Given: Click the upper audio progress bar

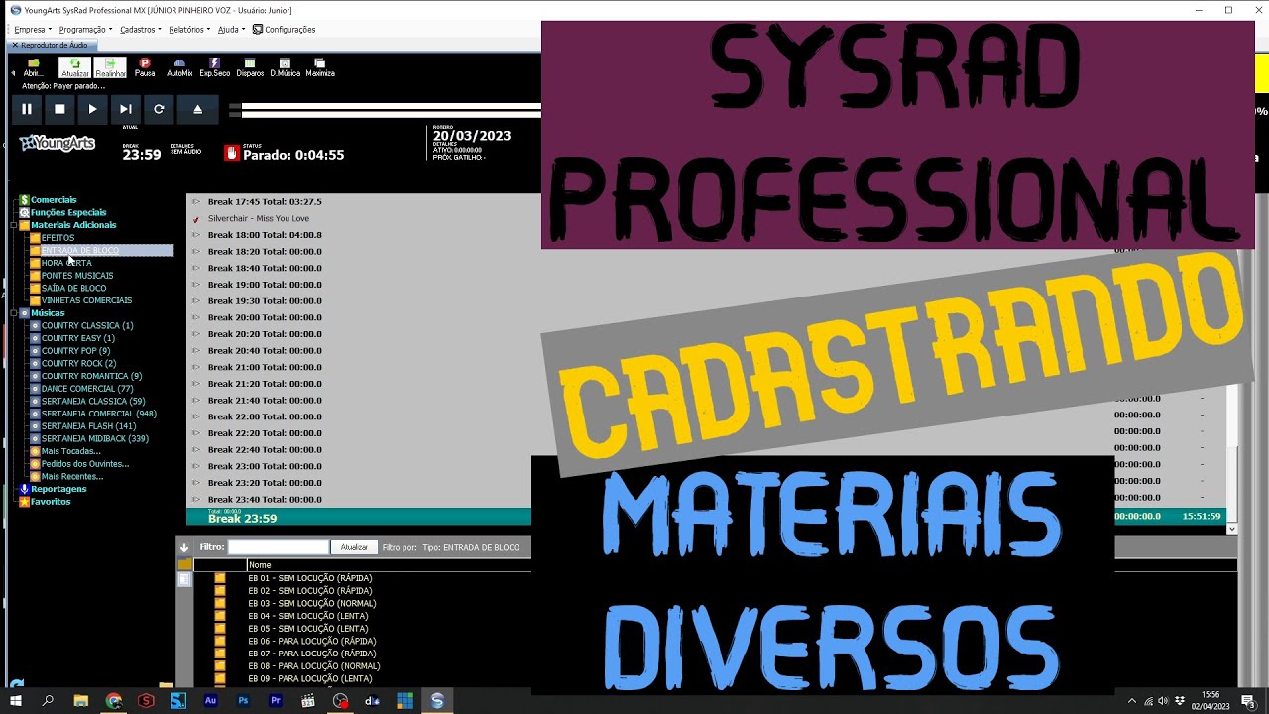Looking at the screenshot, I should click(391, 104).
